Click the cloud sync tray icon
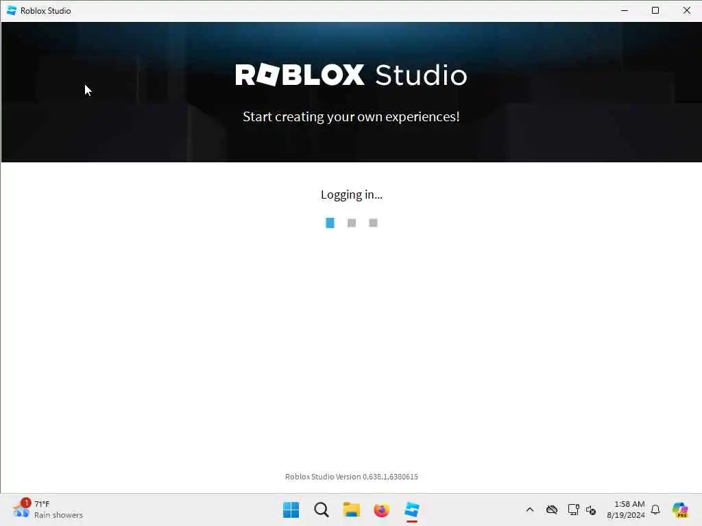The image size is (702, 526). (552, 510)
